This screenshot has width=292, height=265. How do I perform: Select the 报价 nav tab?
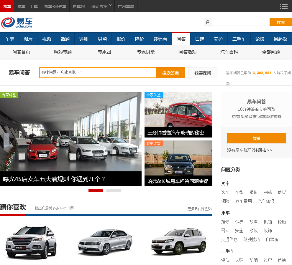pos(121,39)
